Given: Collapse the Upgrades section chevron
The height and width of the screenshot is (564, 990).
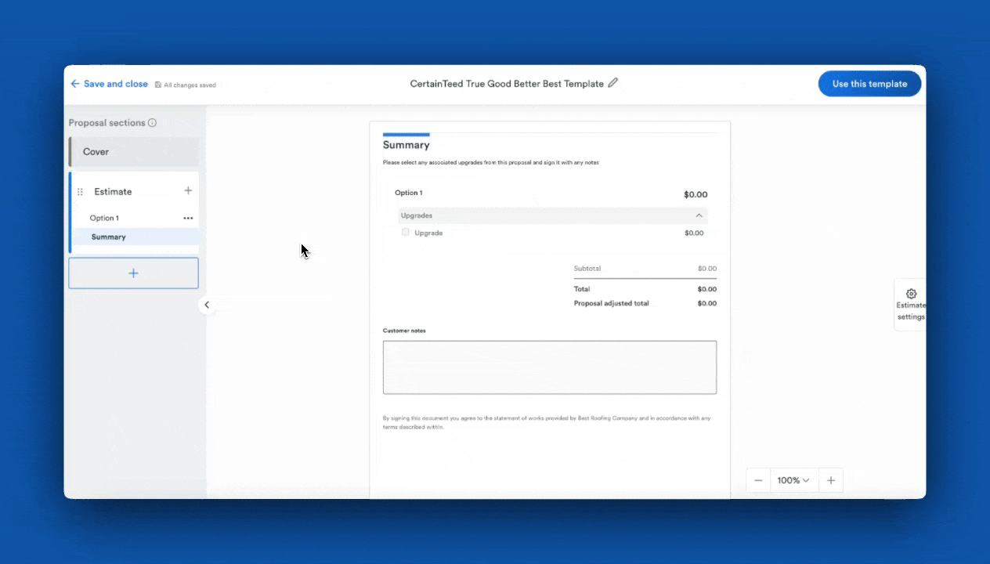Looking at the screenshot, I should 699,215.
